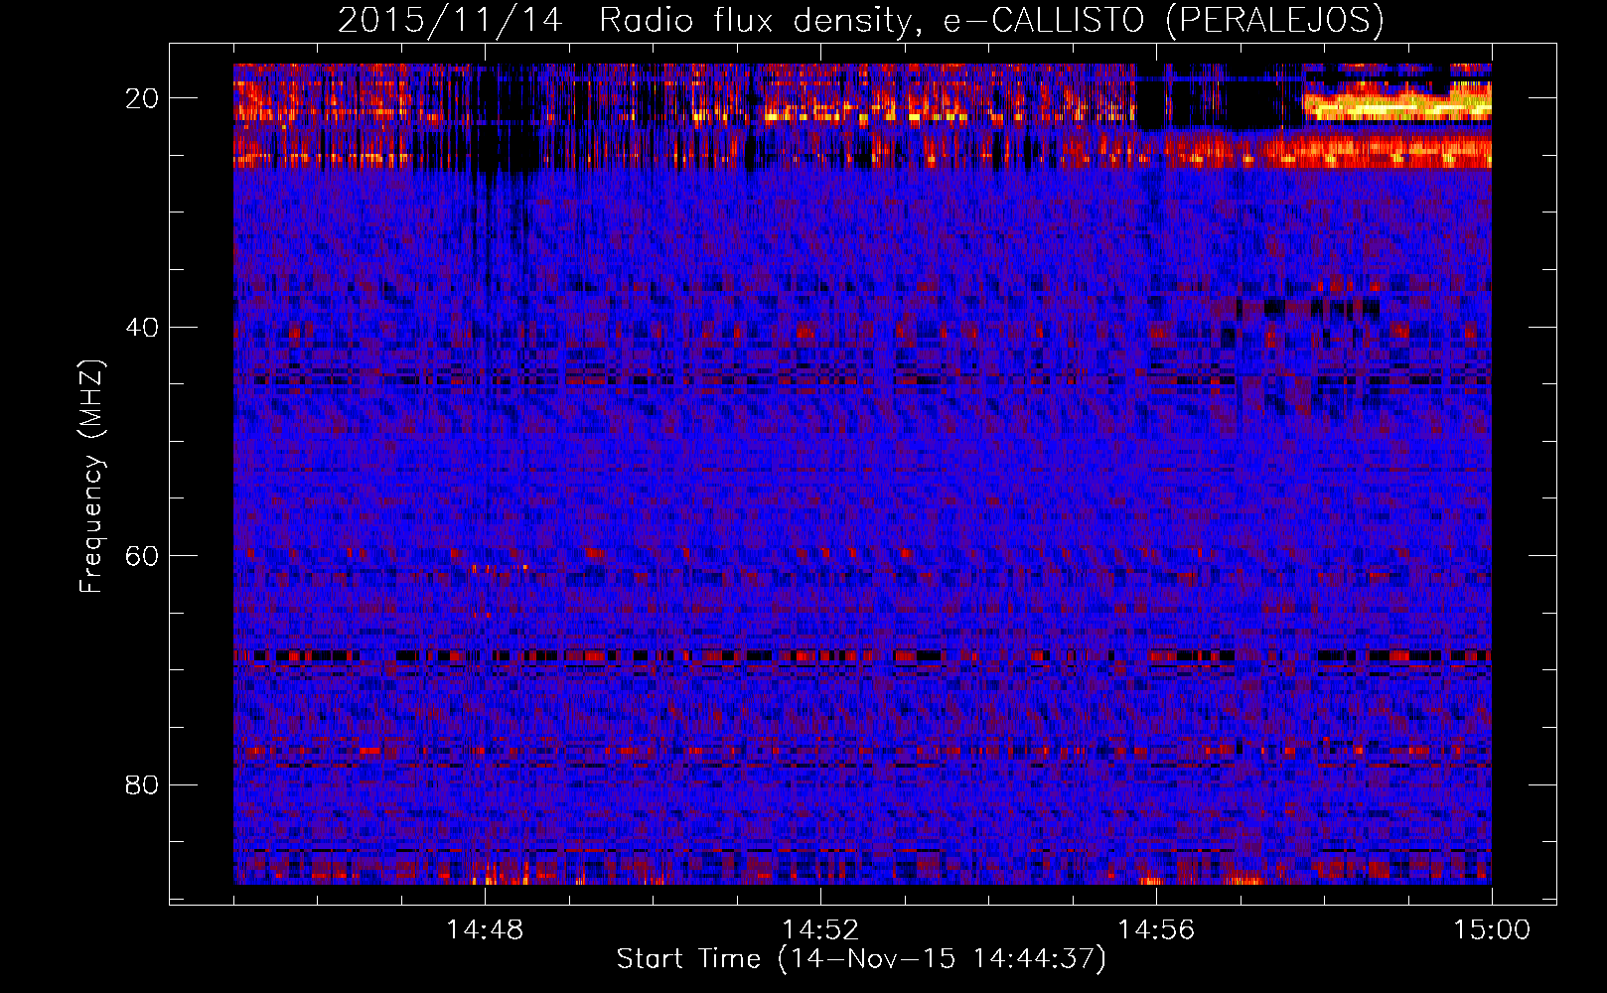Click the 'Start Time (14-Nov-15 14:44:37)' label
The height and width of the screenshot is (993, 1607).
861,959
